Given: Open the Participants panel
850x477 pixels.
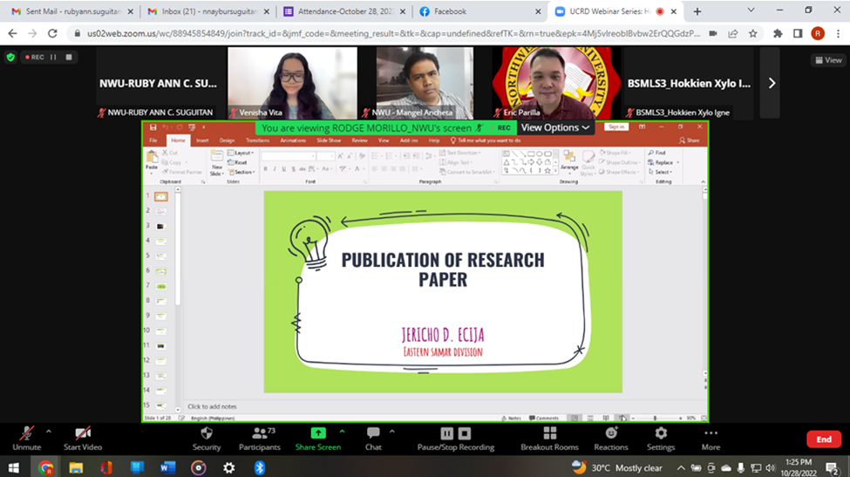Looking at the screenshot, I should (x=260, y=433).
